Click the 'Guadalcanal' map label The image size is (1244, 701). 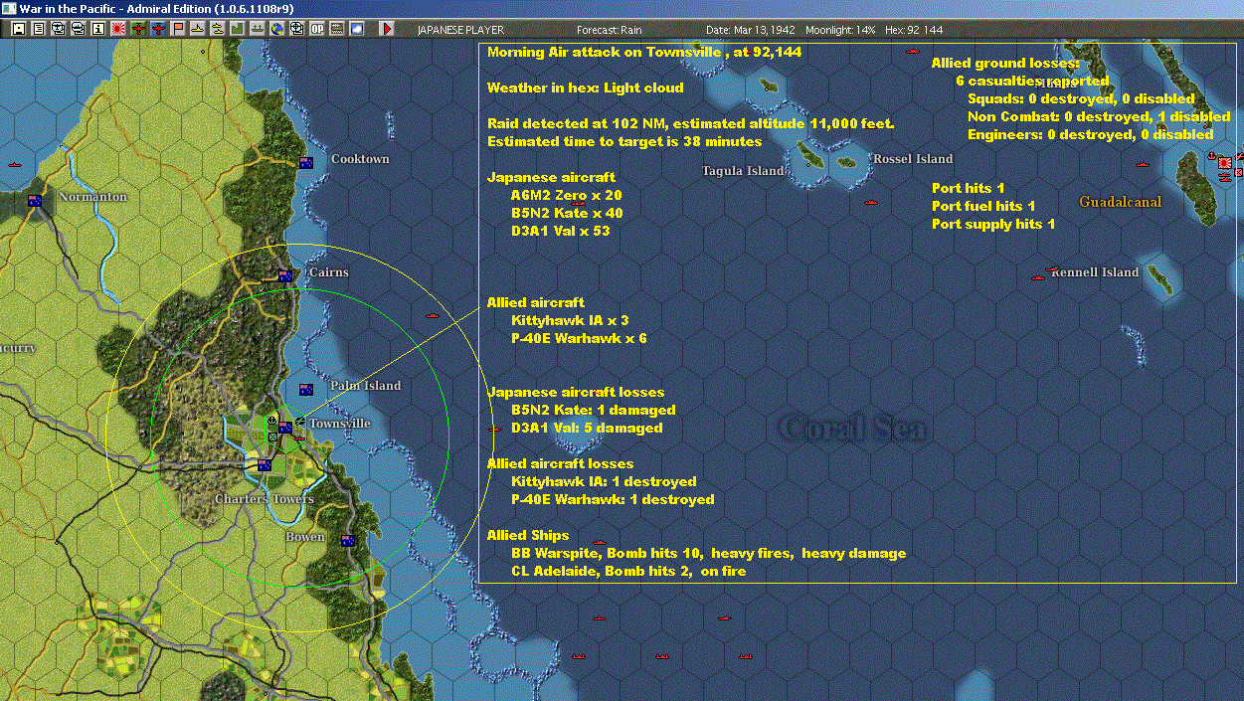(x=1121, y=202)
